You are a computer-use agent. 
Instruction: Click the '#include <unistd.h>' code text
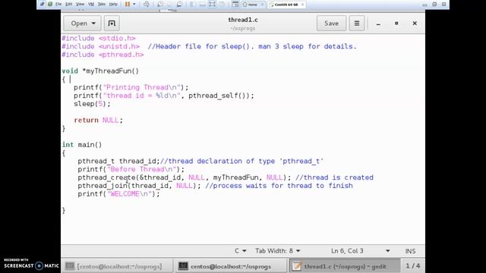[101, 46]
